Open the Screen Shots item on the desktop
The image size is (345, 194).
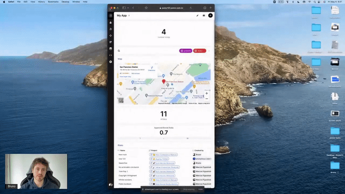click(x=335, y=115)
